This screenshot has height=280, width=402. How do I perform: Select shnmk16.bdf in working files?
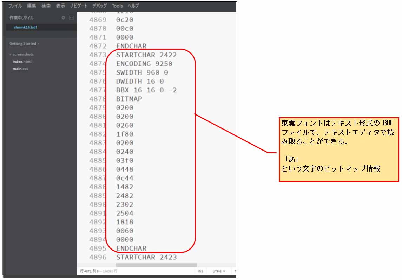click(25, 27)
